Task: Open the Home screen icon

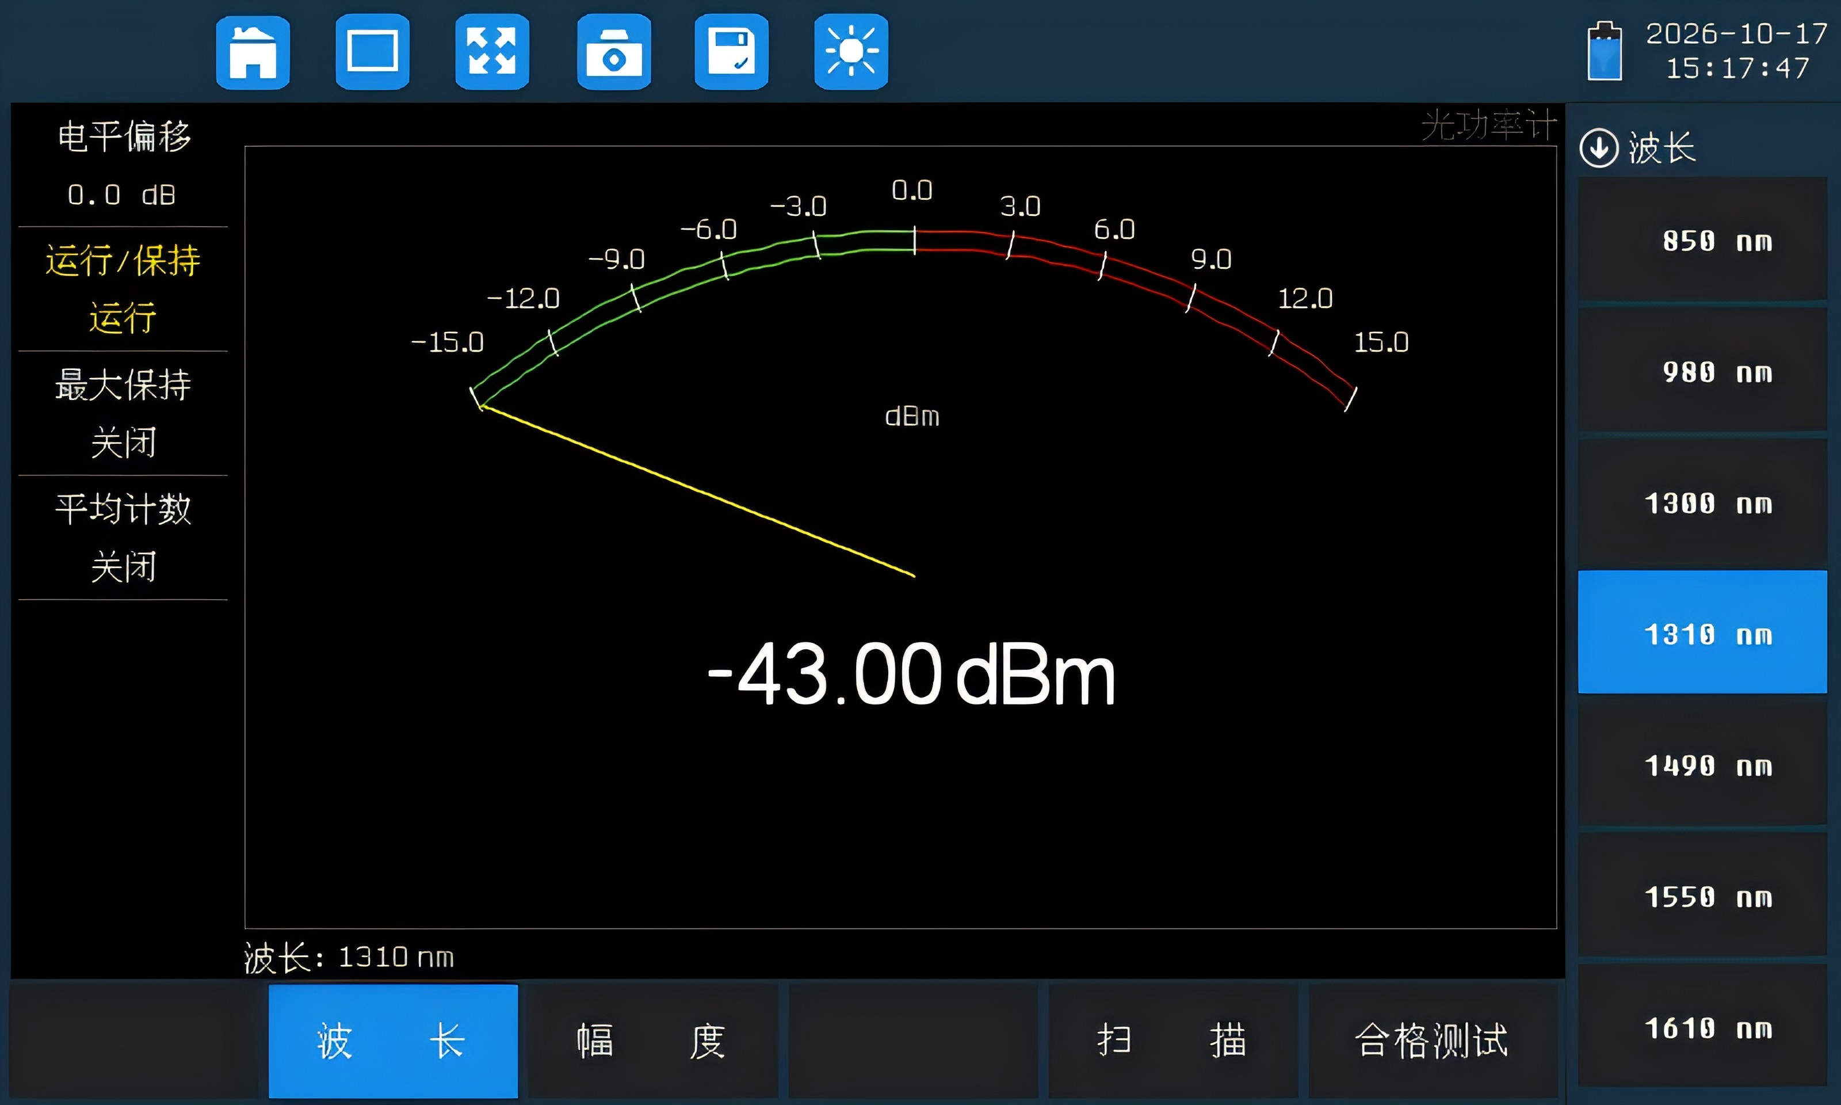Action: (252, 52)
